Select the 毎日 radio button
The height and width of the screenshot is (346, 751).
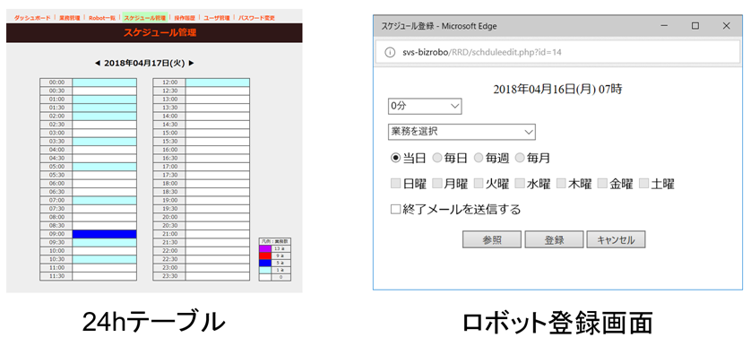point(436,158)
